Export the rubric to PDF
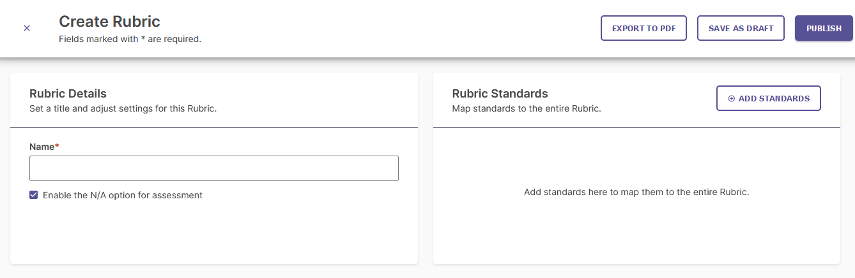The width and height of the screenshot is (855, 278). click(643, 28)
